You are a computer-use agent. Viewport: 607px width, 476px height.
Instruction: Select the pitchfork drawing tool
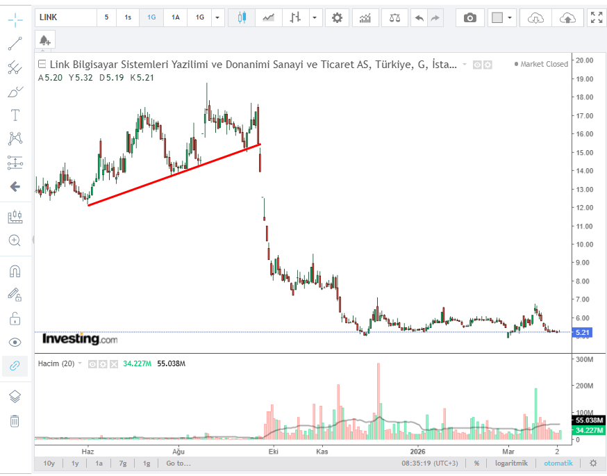(x=15, y=67)
